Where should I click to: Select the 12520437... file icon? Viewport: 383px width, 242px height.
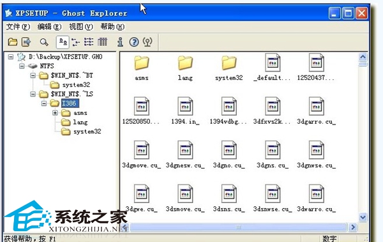coord(317,63)
